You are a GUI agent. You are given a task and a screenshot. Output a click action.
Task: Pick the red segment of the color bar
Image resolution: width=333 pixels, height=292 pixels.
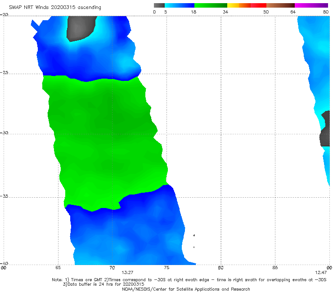pos(258,5)
